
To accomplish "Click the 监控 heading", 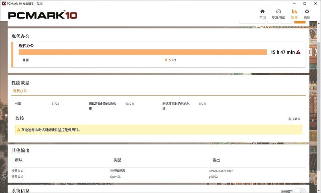I will click(x=20, y=118).
